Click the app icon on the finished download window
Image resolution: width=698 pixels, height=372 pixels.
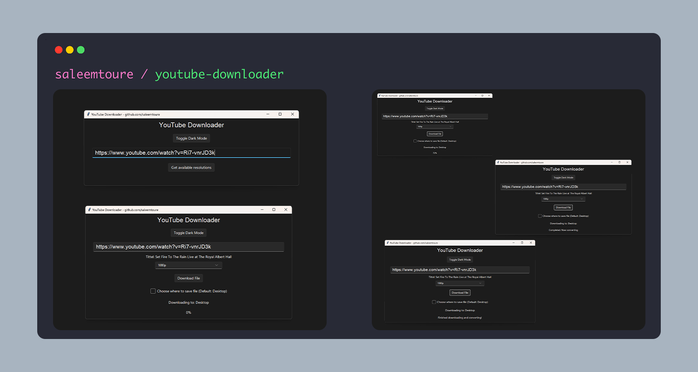click(x=387, y=242)
